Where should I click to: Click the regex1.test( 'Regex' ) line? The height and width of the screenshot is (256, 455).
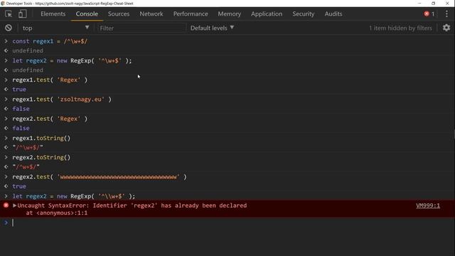point(50,80)
